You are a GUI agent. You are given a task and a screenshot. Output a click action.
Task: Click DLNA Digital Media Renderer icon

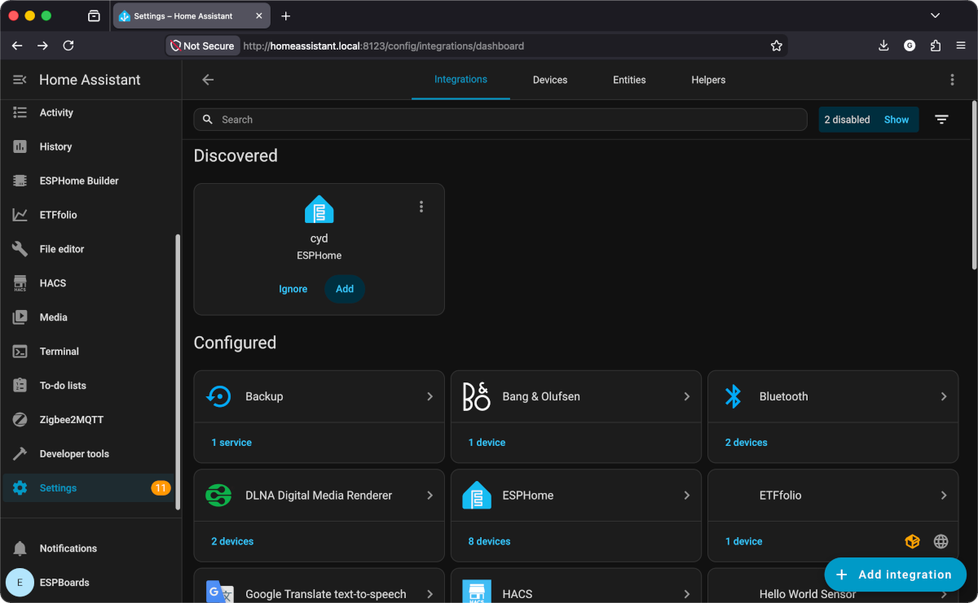click(x=218, y=496)
